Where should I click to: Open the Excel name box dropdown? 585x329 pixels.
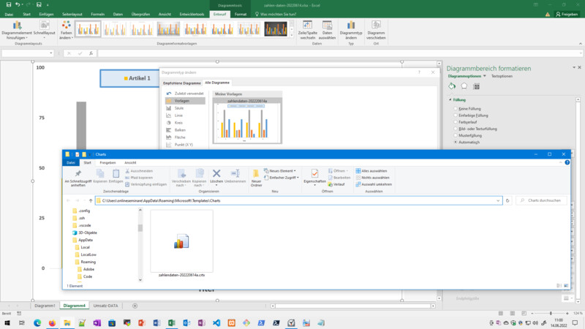tap(50, 53)
